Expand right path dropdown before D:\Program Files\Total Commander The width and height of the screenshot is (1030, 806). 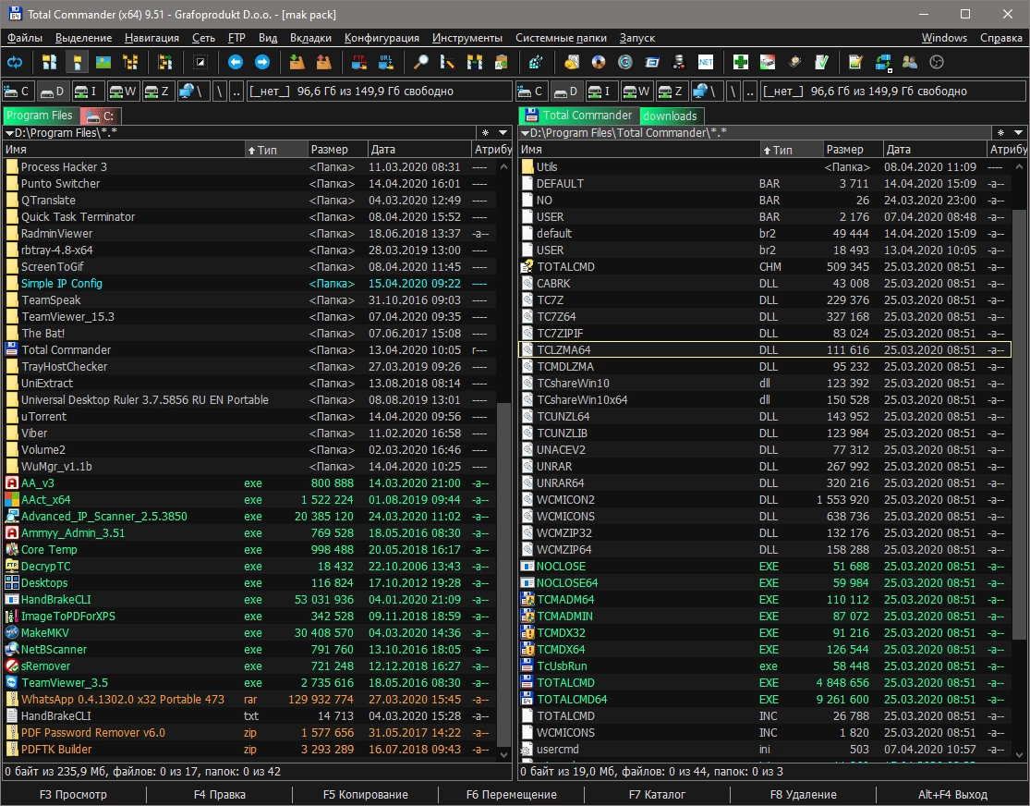click(x=525, y=133)
